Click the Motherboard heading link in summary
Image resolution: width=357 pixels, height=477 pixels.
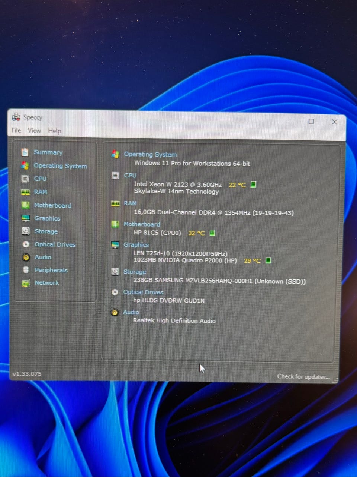142,224
